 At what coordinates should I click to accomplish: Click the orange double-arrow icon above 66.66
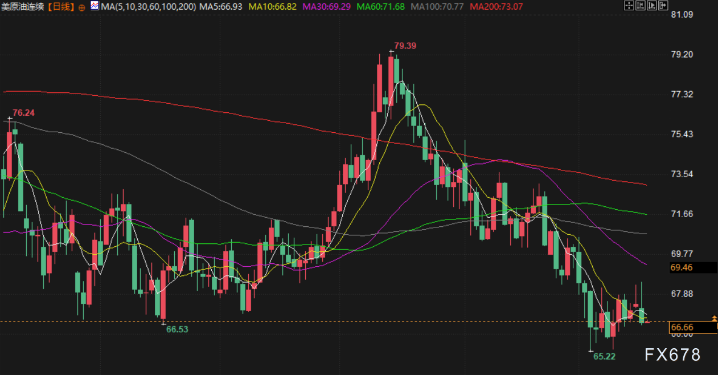click(x=714, y=317)
